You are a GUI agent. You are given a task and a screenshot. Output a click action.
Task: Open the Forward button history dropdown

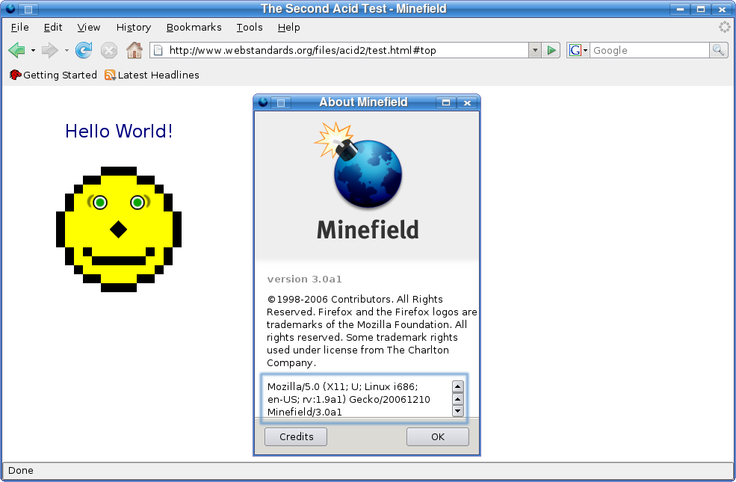click(67, 50)
